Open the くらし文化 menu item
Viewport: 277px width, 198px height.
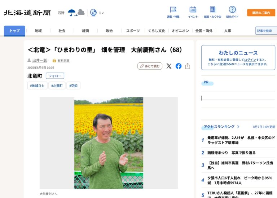coord(157,31)
